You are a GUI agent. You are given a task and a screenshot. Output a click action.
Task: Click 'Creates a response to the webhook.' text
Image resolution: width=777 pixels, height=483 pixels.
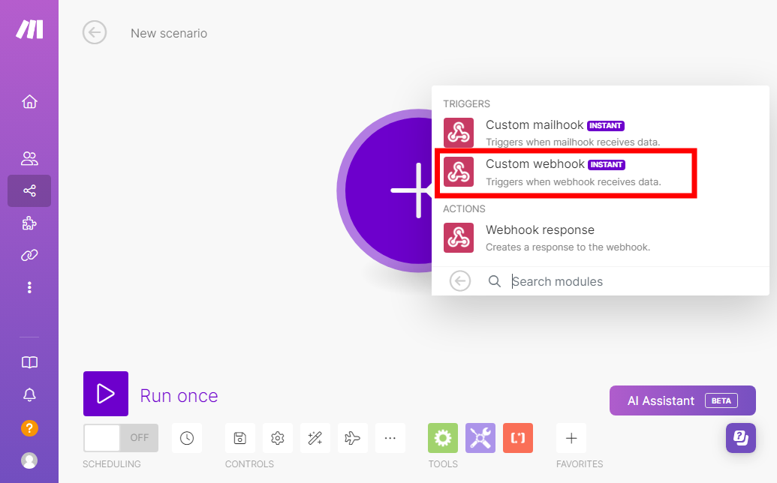tap(568, 247)
